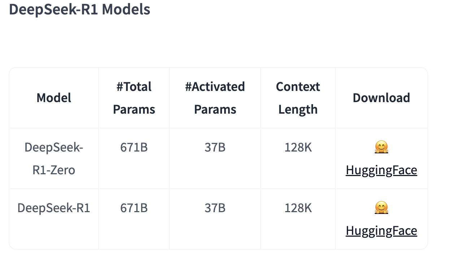
Task: Select the Download column header
Action: 381,98
